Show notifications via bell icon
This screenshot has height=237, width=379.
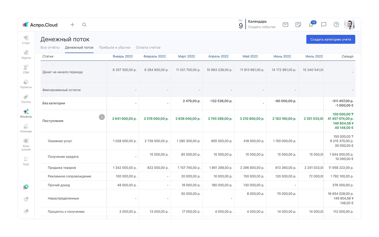pos(311,25)
